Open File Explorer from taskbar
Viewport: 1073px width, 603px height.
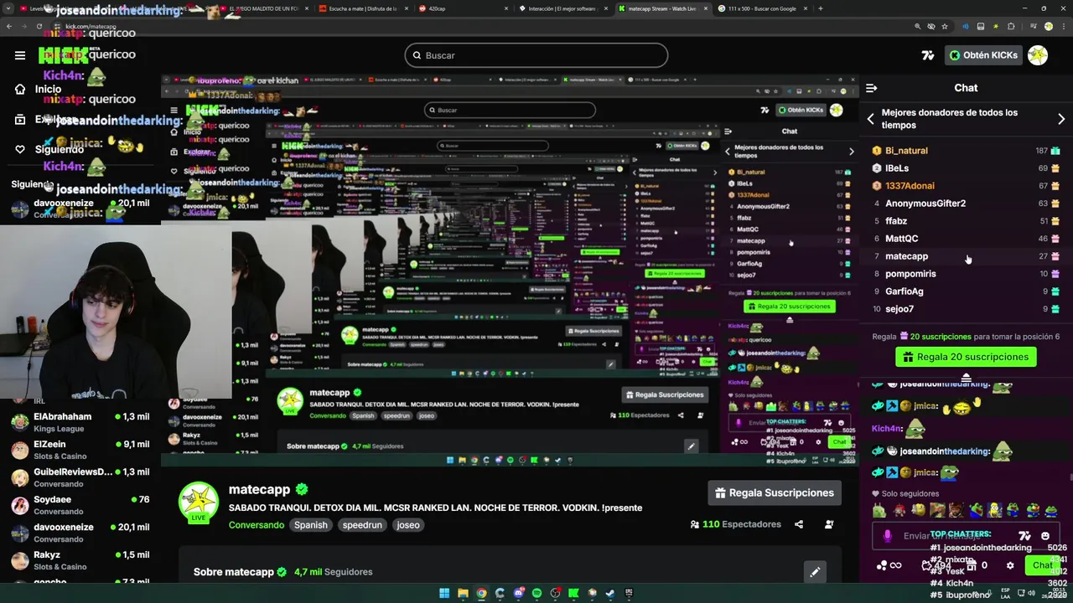point(463,594)
